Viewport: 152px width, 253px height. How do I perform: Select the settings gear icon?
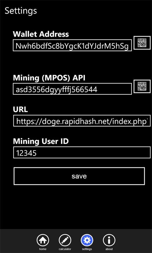point(87,240)
